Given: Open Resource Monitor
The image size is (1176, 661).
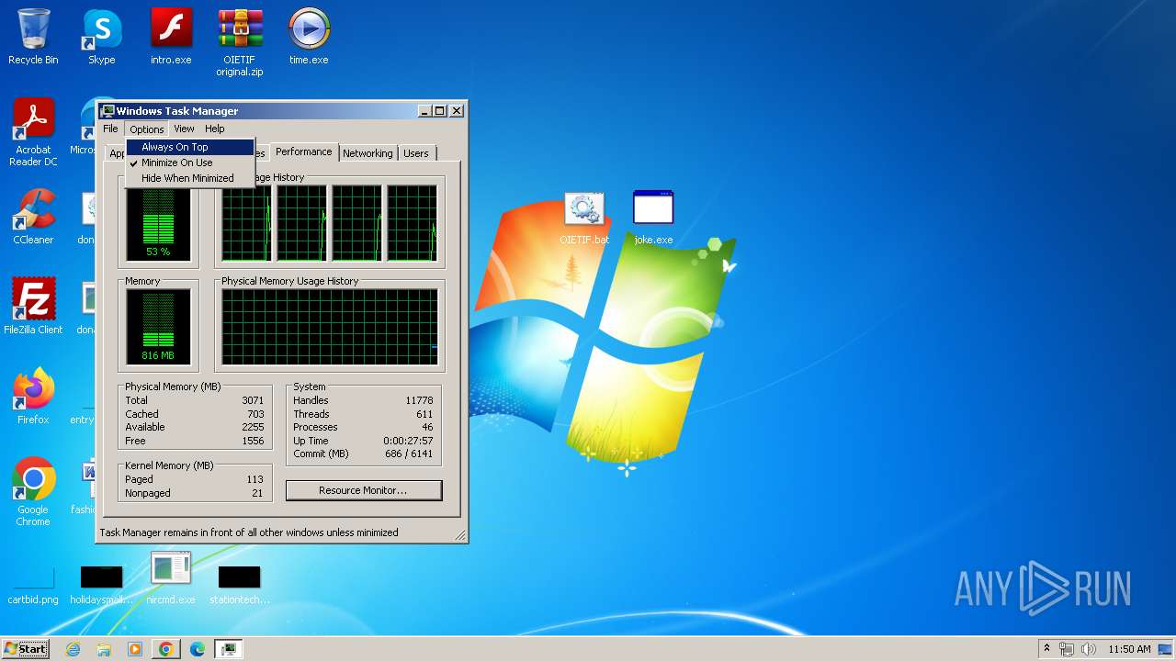Looking at the screenshot, I should [364, 490].
